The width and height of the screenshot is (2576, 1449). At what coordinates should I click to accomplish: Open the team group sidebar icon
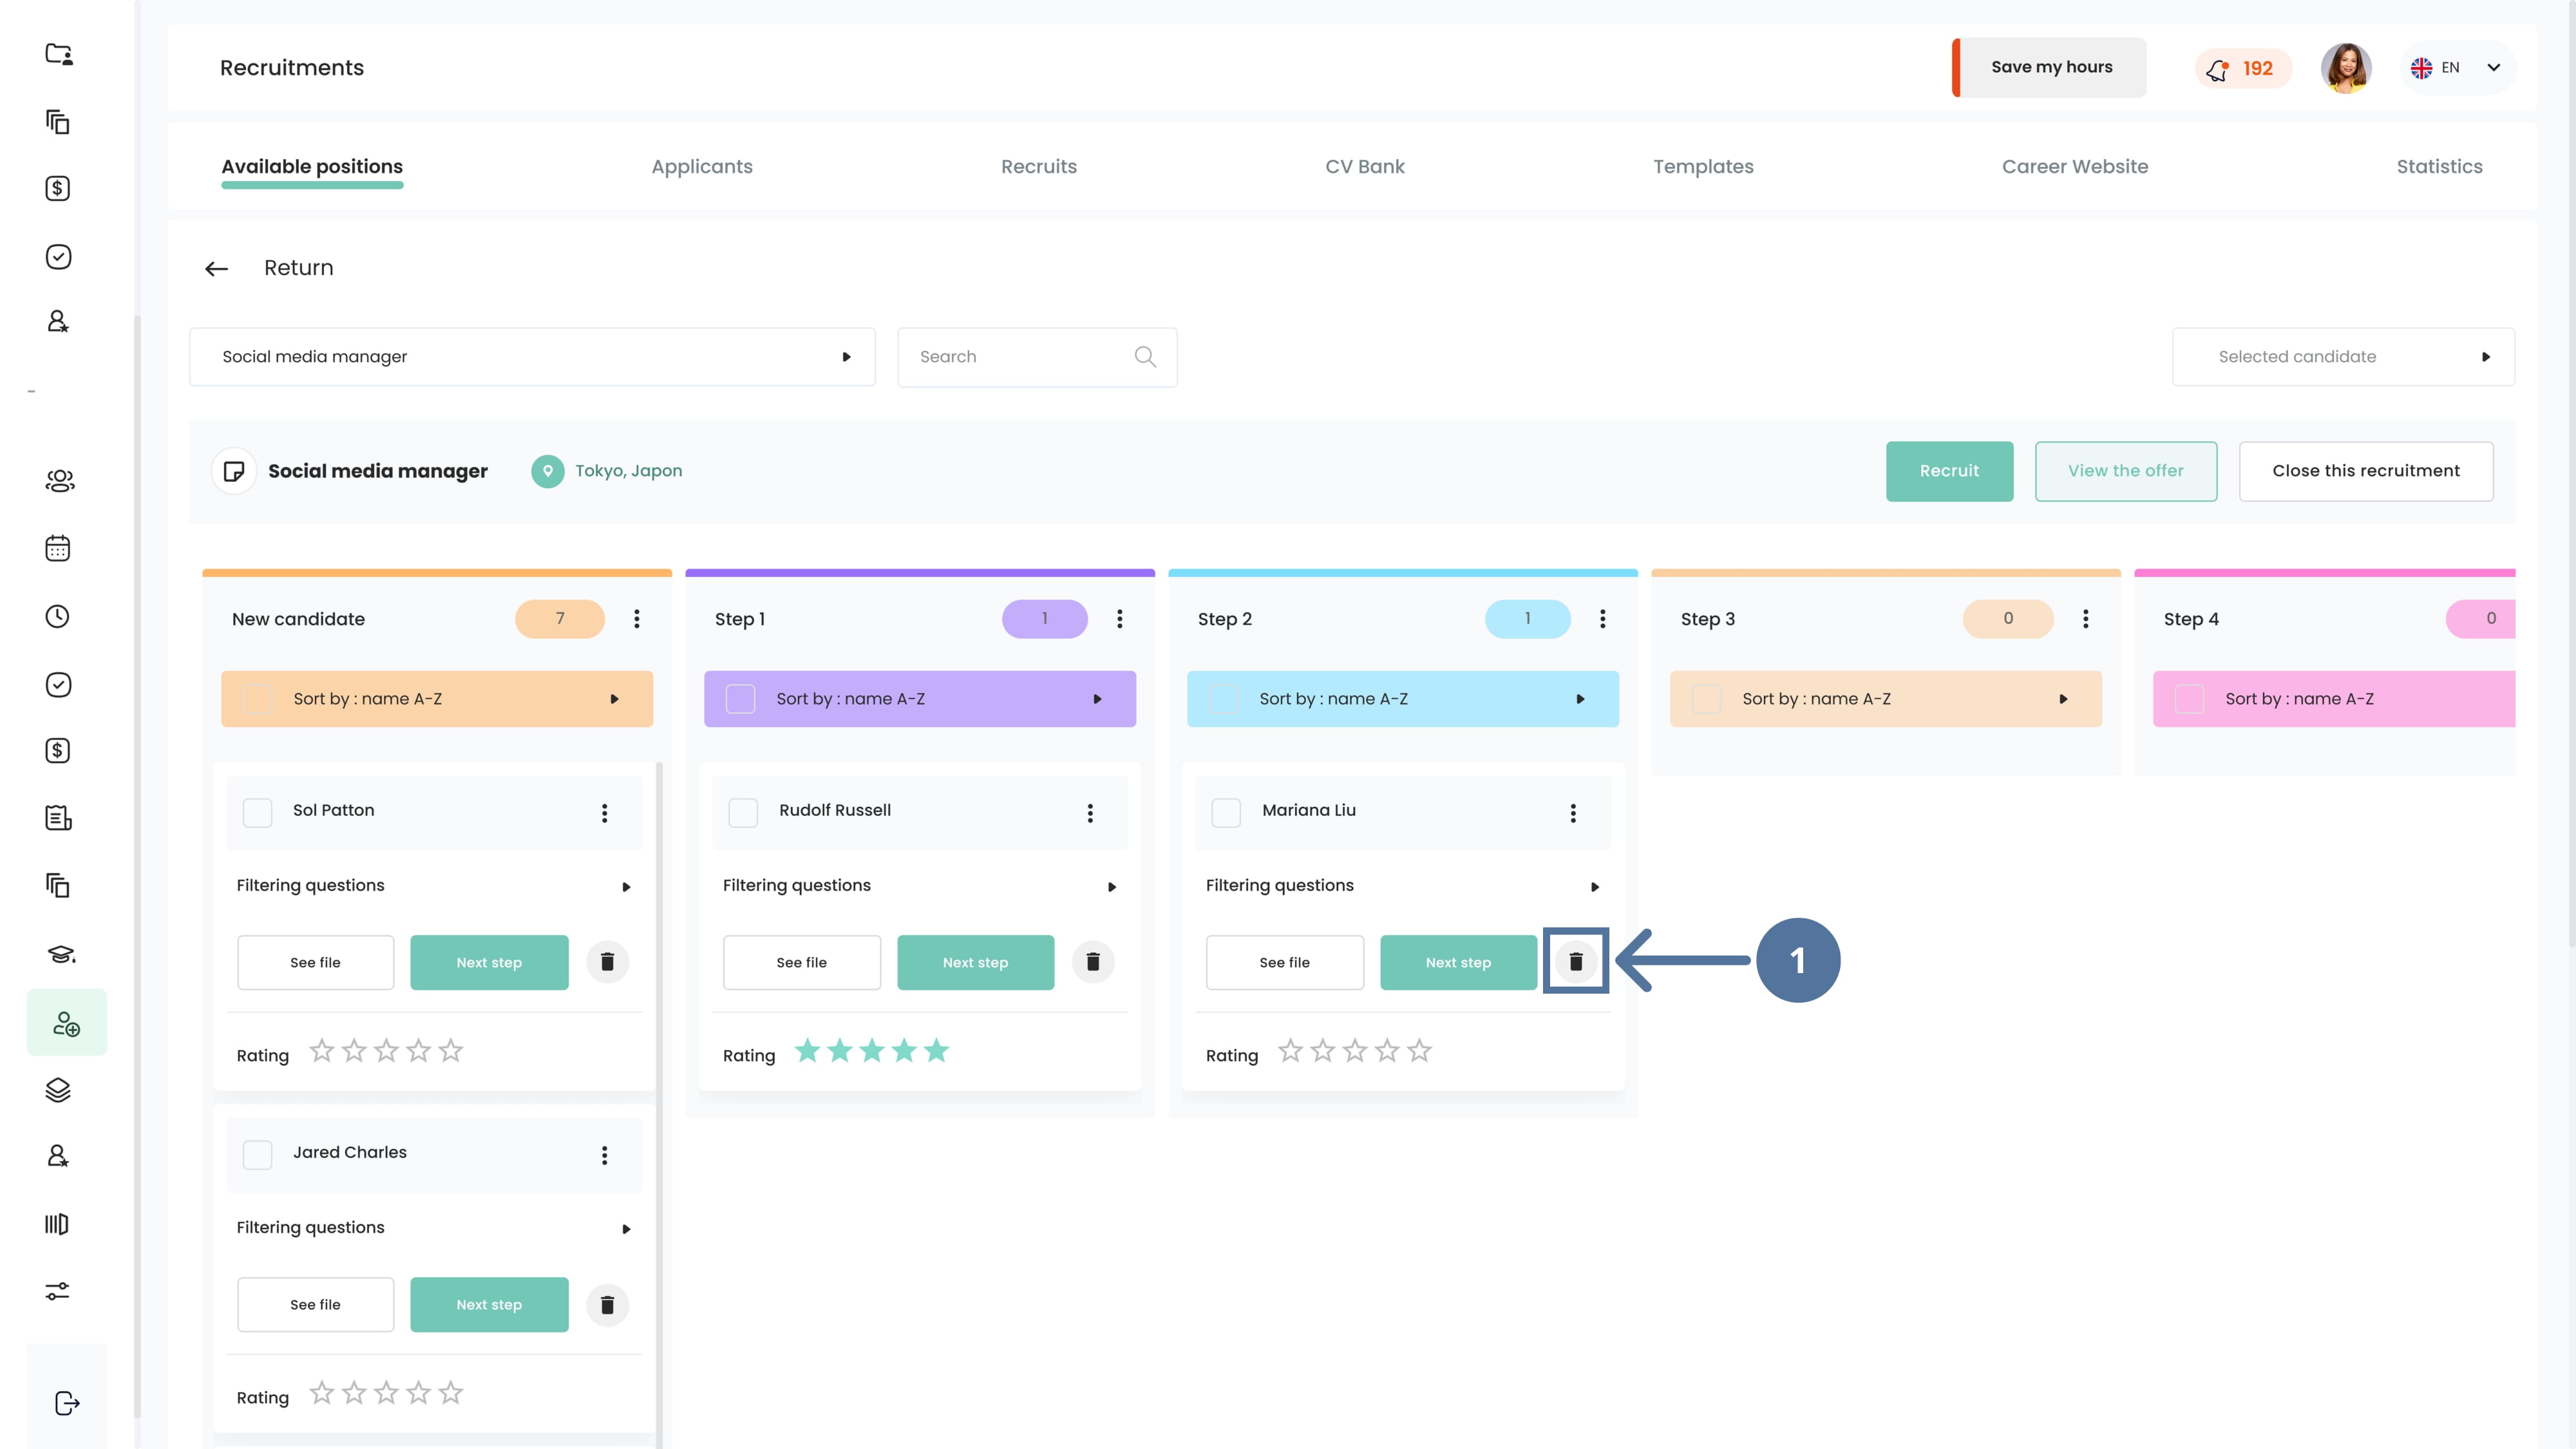(x=60, y=481)
